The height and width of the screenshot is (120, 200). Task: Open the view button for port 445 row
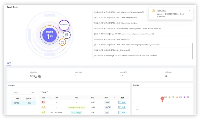[122, 102]
